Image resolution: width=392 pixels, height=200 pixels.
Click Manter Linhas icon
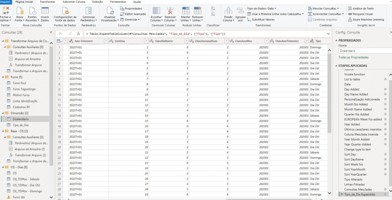tap(186, 11)
